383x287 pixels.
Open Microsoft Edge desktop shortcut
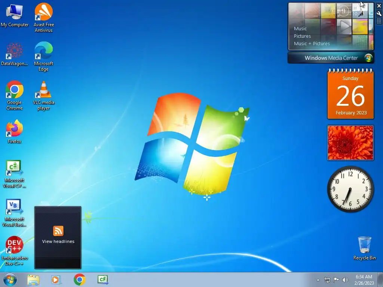(x=43, y=57)
